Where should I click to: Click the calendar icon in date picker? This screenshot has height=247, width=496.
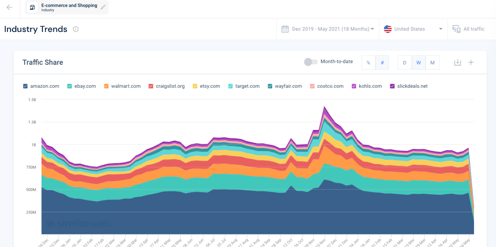click(285, 29)
